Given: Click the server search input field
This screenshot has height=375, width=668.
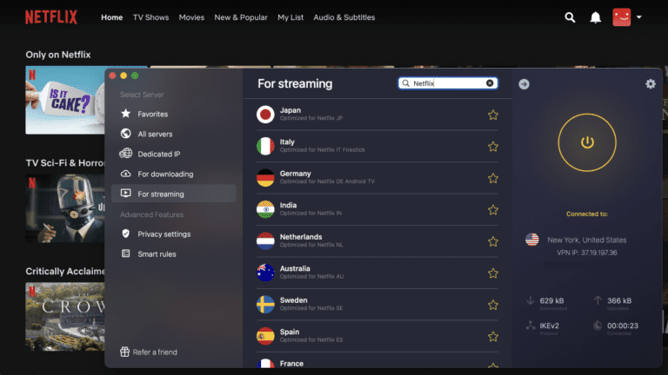Looking at the screenshot, I should 448,83.
